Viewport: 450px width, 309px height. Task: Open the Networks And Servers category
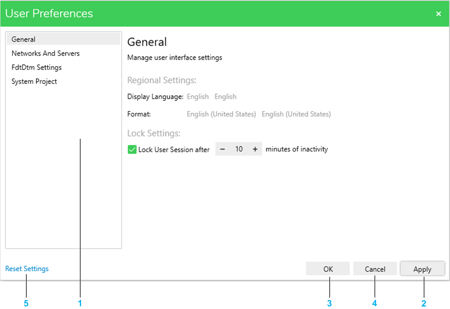[x=46, y=53]
